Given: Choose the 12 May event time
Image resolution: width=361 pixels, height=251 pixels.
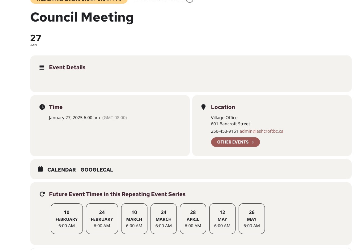Looking at the screenshot, I should (x=223, y=219).
